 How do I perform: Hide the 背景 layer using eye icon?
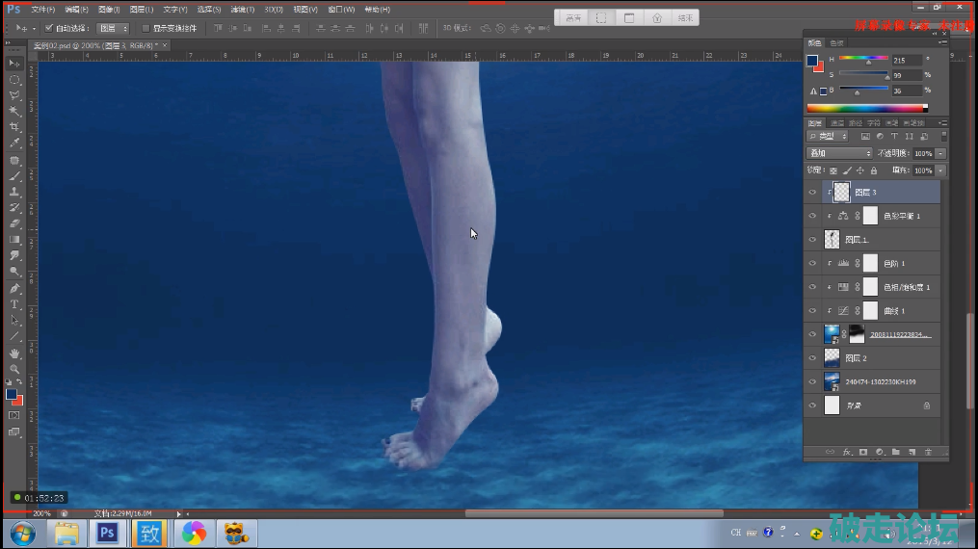tap(812, 406)
